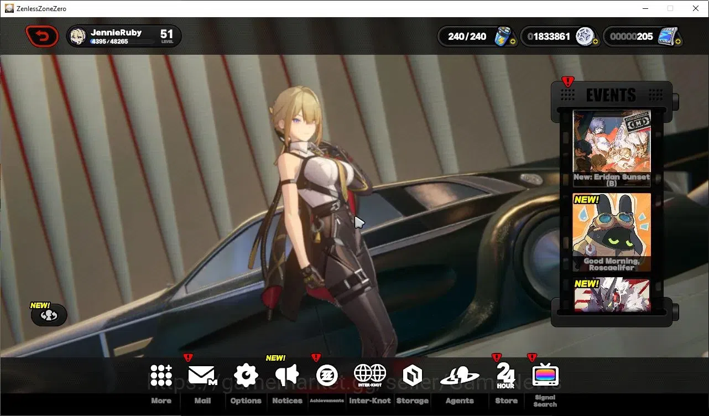Open the third NEW event thumbnail
Screen dimensions: 709x416
point(612,294)
